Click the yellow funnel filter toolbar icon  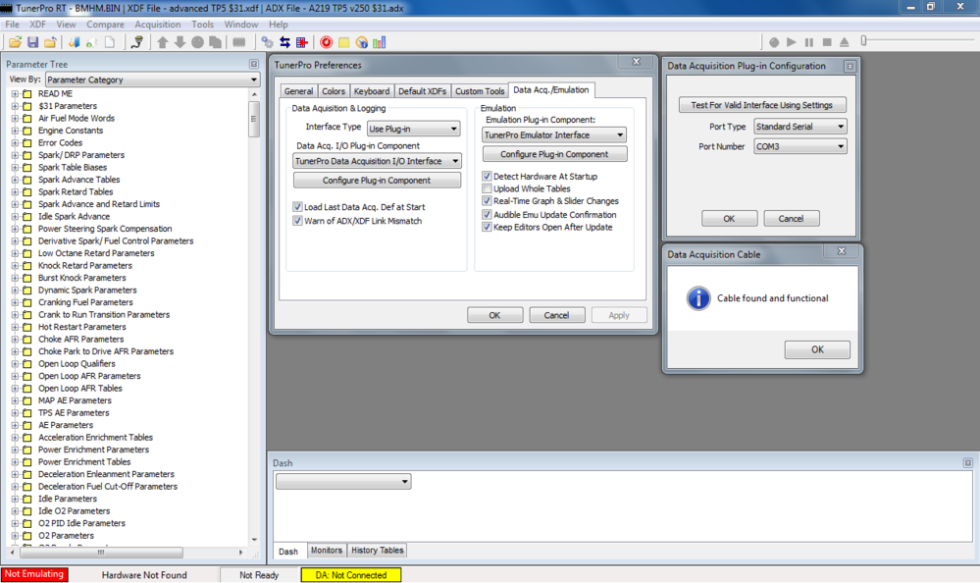coord(137,42)
